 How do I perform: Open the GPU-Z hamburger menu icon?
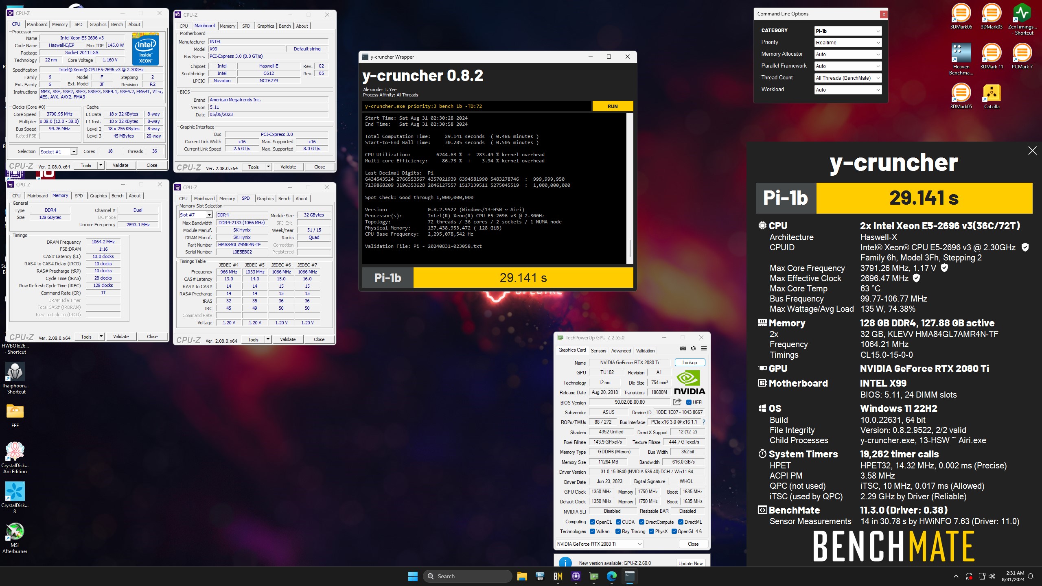click(x=704, y=348)
